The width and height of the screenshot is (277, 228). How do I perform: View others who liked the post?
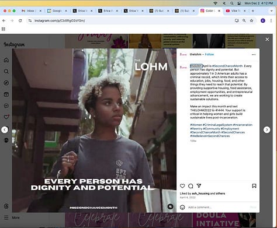(220, 194)
